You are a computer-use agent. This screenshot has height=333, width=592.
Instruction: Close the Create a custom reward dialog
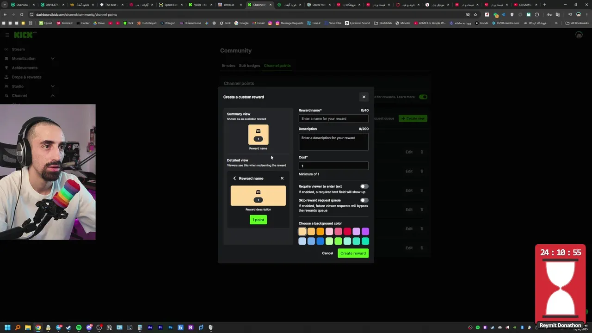coord(364,97)
